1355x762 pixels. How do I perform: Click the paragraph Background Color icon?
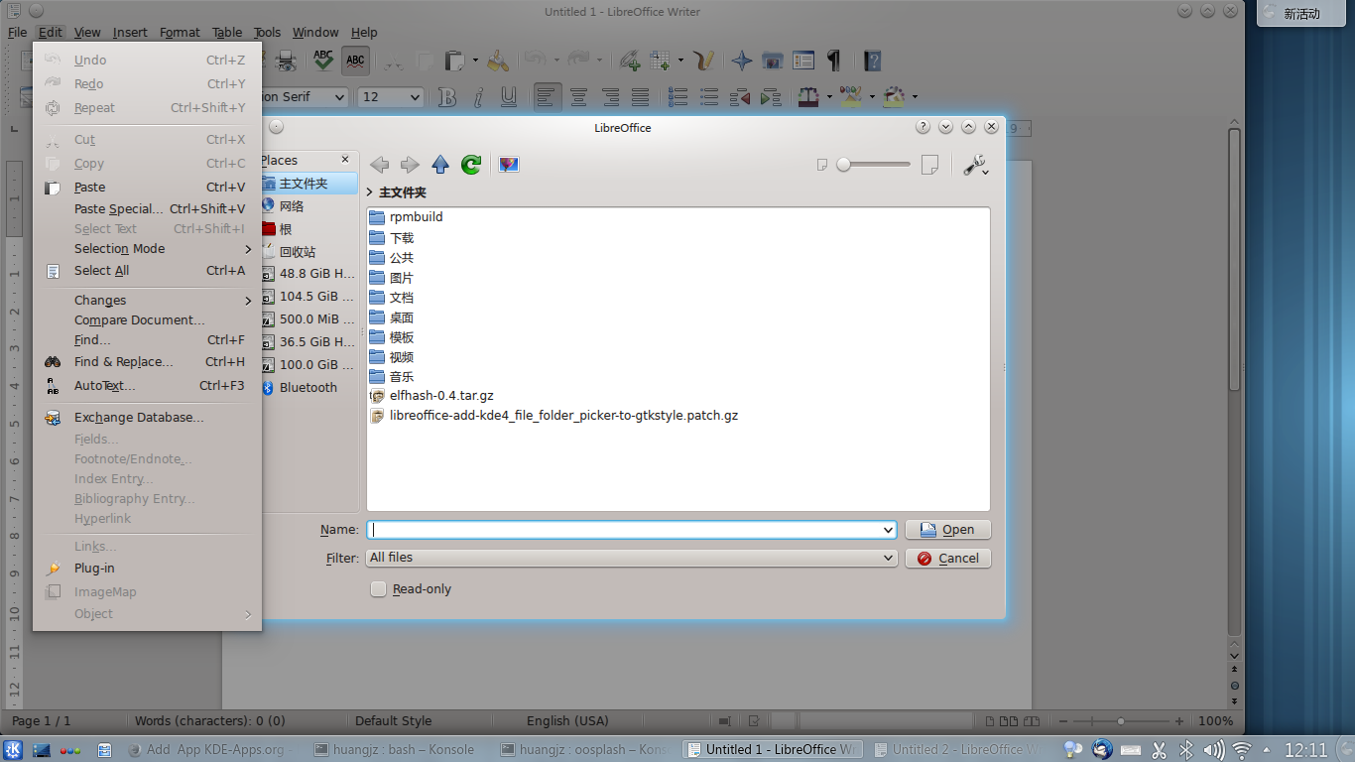(x=894, y=96)
